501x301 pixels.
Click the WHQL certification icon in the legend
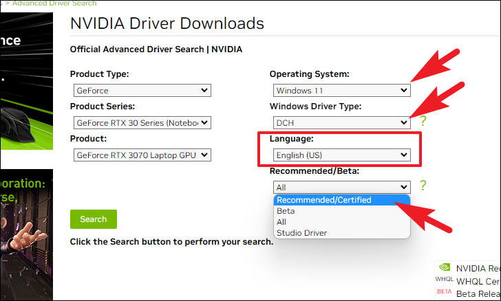(444, 279)
